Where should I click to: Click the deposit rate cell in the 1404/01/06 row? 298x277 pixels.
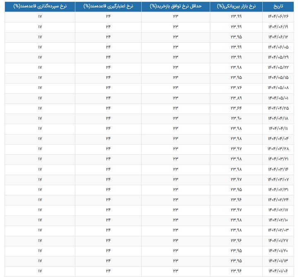[x=40, y=271]
